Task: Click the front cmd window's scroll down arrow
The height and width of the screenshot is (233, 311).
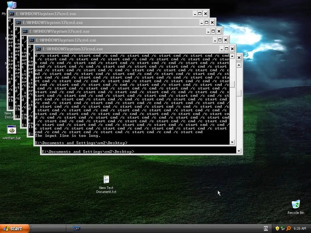Action: pyautogui.click(x=232, y=142)
